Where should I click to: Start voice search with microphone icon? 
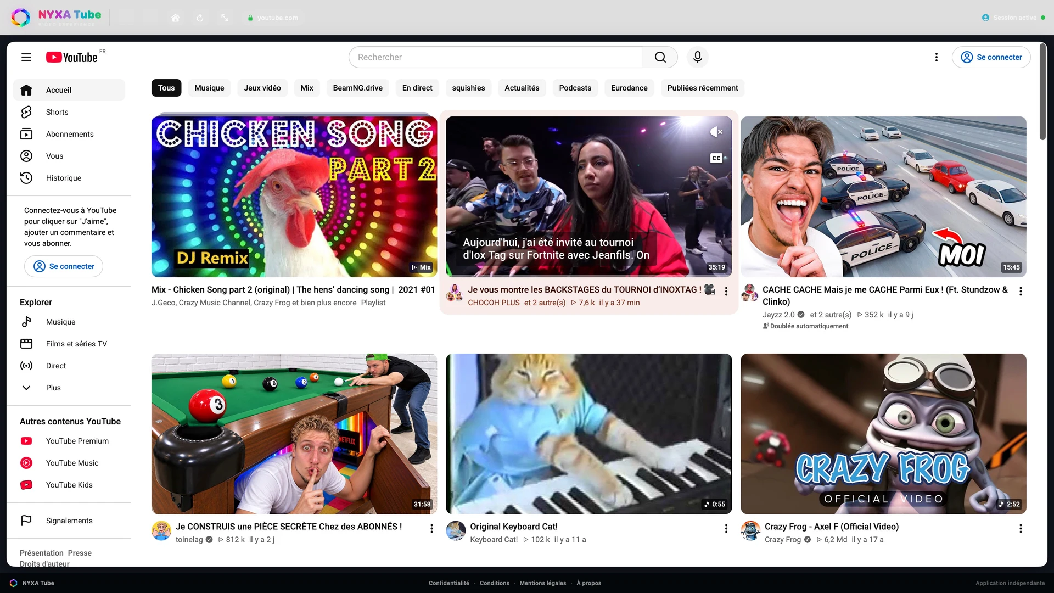pos(698,57)
